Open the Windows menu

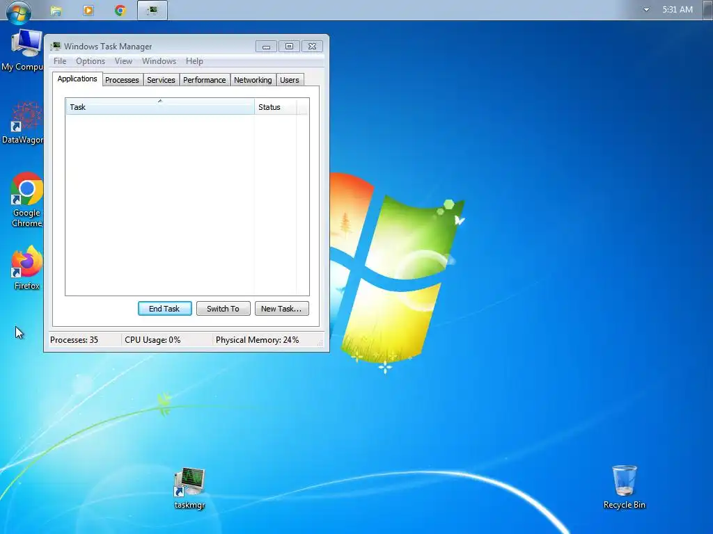tap(159, 61)
